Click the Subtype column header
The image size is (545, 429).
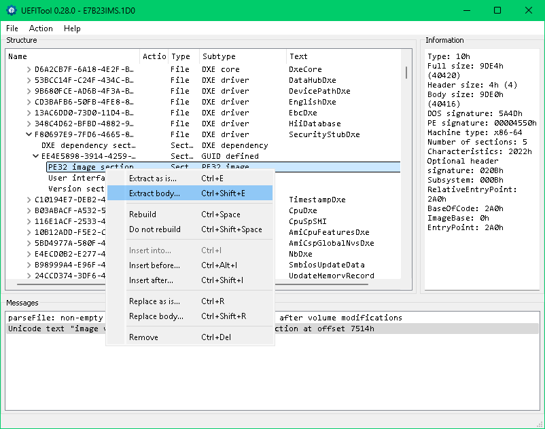click(x=243, y=56)
